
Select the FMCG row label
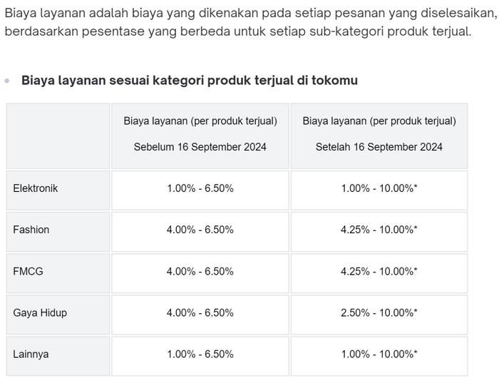pos(29,272)
